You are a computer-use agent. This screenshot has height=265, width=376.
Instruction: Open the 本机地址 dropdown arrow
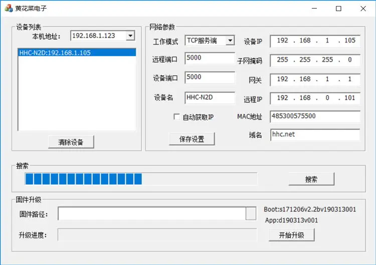click(x=130, y=36)
